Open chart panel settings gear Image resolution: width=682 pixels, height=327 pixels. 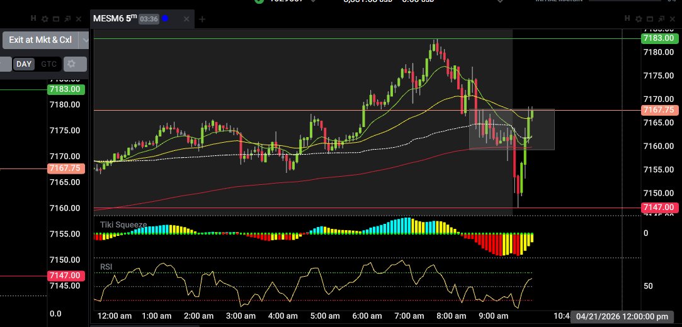click(x=638, y=19)
